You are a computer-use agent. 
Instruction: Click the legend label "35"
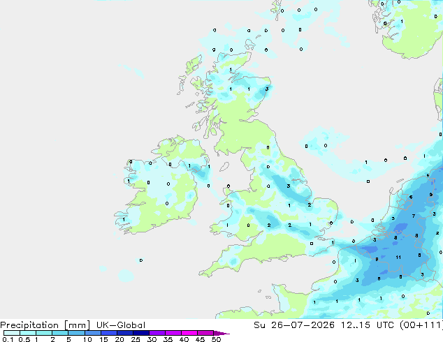click(168, 339)
